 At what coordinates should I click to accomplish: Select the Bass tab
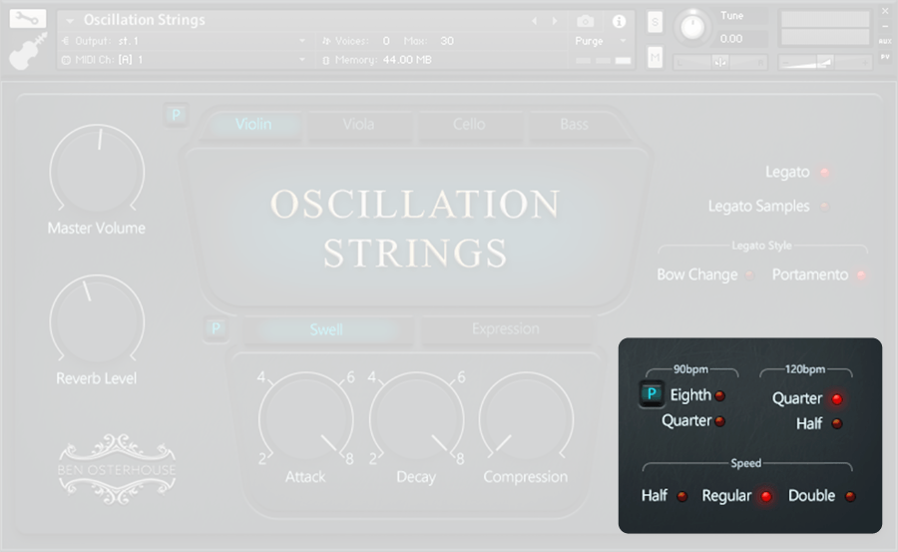[575, 124]
